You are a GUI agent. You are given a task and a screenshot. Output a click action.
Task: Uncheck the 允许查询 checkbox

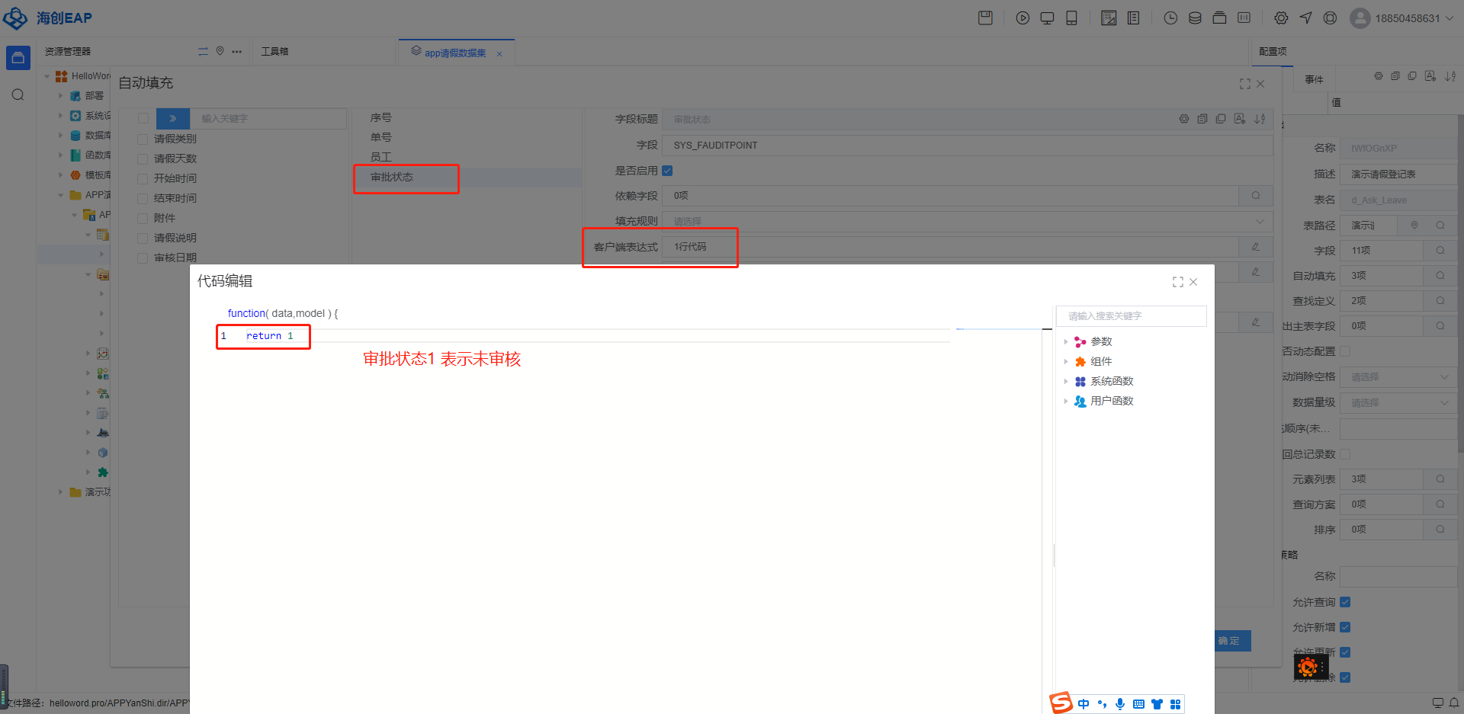[x=1345, y=602]
